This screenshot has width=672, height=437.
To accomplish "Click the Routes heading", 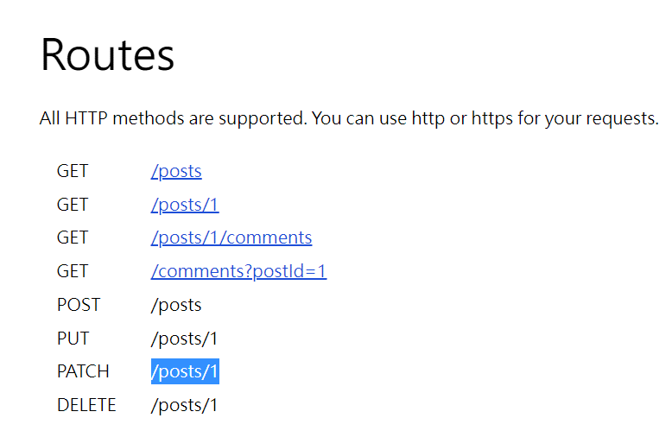I will click(107, 54).
